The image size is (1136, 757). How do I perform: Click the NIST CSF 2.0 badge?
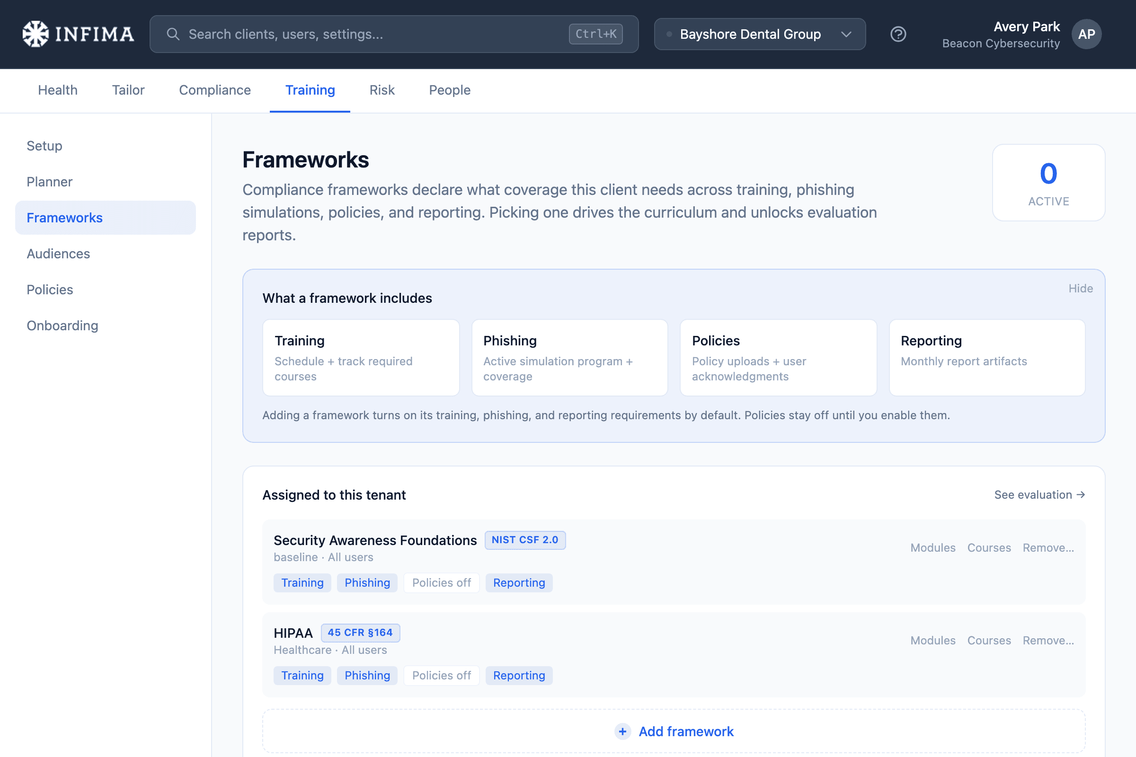point(525,540)
